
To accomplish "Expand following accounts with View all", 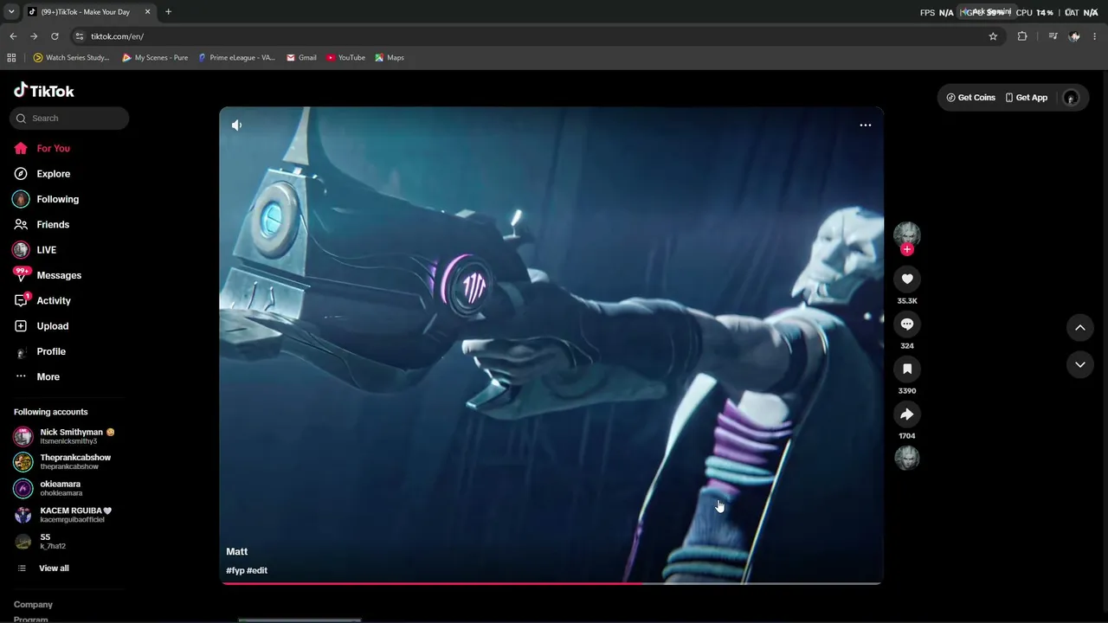I will [54, 568].
